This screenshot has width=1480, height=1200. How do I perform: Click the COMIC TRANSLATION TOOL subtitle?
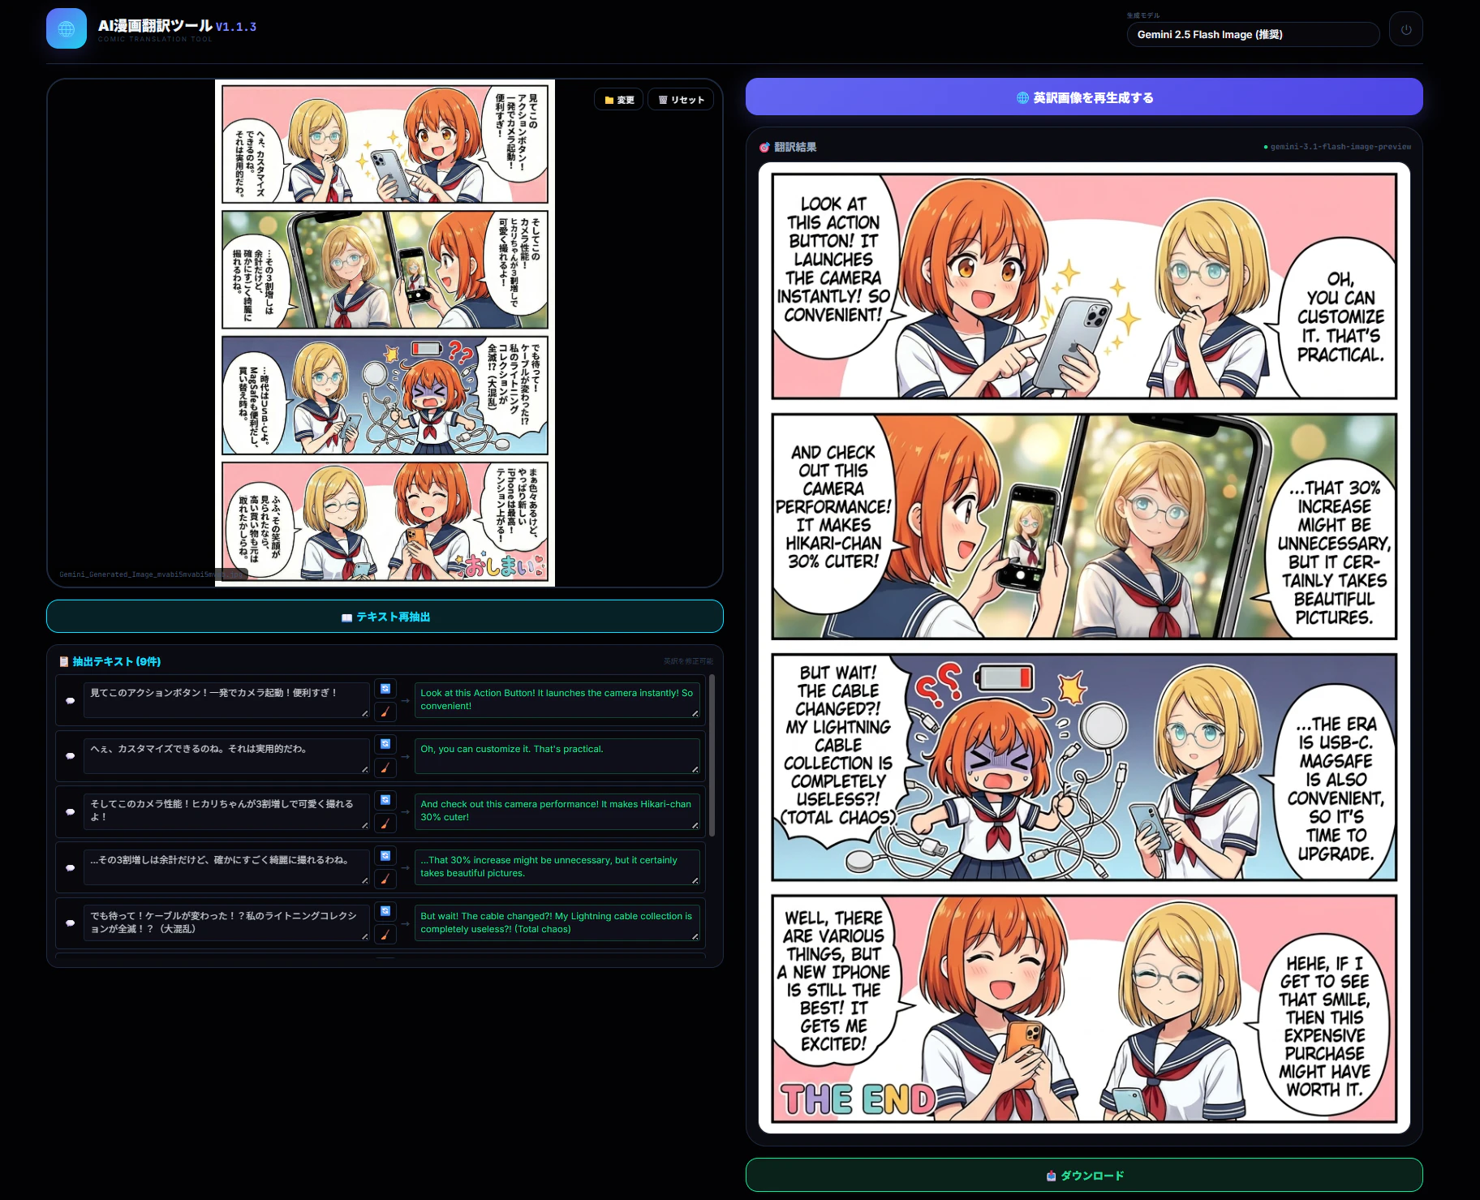[x=155, y=39]
